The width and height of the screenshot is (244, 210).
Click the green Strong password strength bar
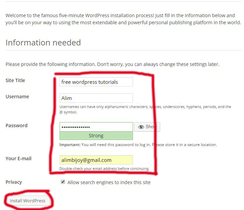[96, 136]
